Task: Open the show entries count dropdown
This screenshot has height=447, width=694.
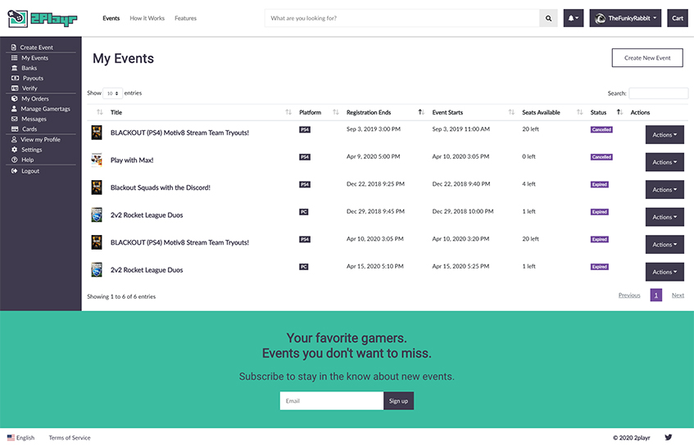Action: [x=113, y=94]
